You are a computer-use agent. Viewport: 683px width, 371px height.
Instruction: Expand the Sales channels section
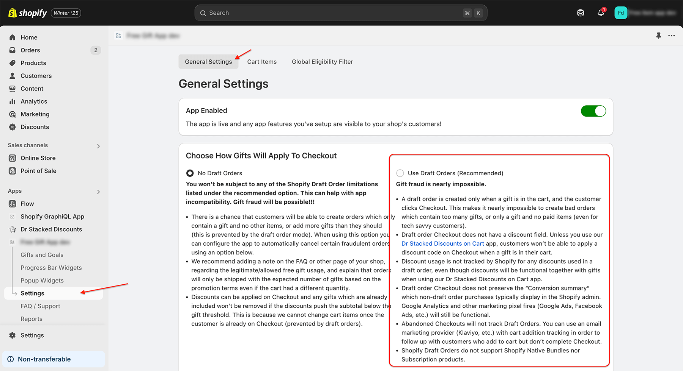coord(99,146)
